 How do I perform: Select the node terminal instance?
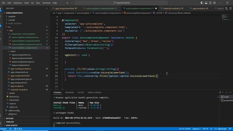tap(226, 97)
